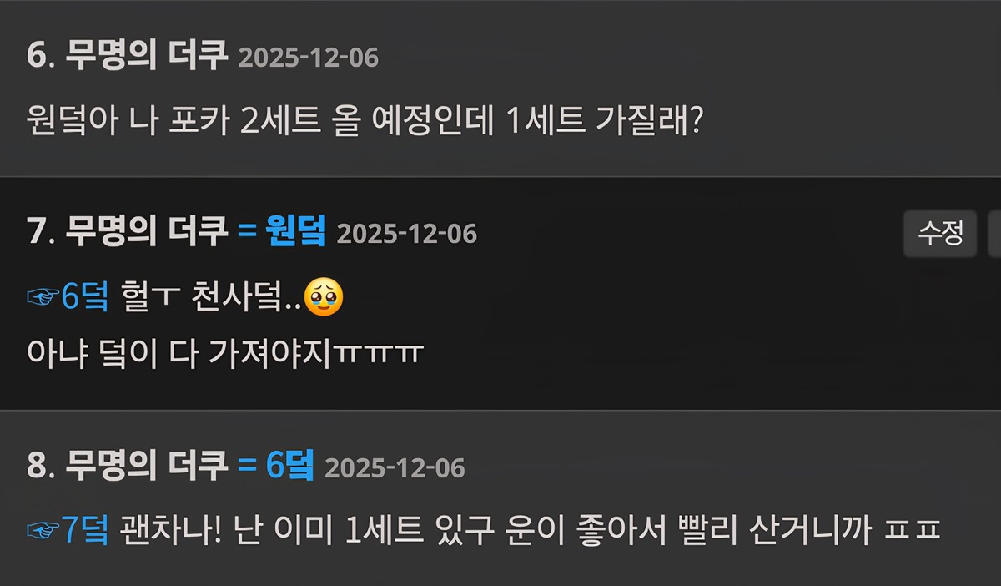The height and width of the screenshot is (586, 1001).
Task: Click the '헐ㅜ 천사덕..' text in comment 7
Action: point(211,297)
